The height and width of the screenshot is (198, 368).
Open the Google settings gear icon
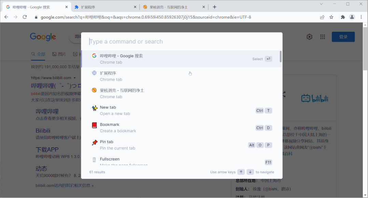[309, 37]
